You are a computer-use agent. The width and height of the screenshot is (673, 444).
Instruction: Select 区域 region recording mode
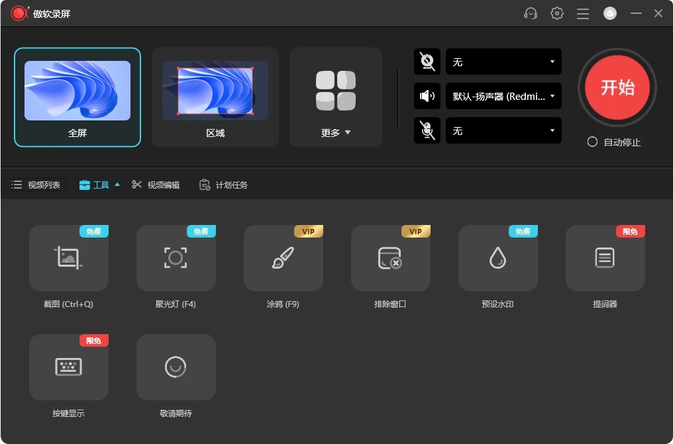pyautogui.click(x=215, y=97)
